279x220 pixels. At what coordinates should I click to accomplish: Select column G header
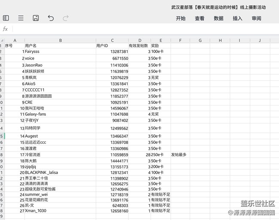tap(200, 40)
